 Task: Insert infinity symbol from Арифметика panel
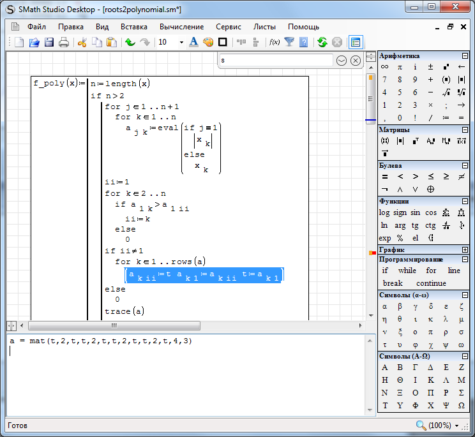pyautogui.click(x=384, y=67)
